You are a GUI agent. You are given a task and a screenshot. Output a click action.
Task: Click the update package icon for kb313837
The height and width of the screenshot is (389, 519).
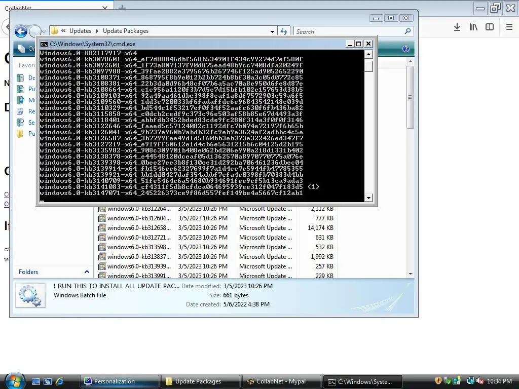click(x=102, y=257)
